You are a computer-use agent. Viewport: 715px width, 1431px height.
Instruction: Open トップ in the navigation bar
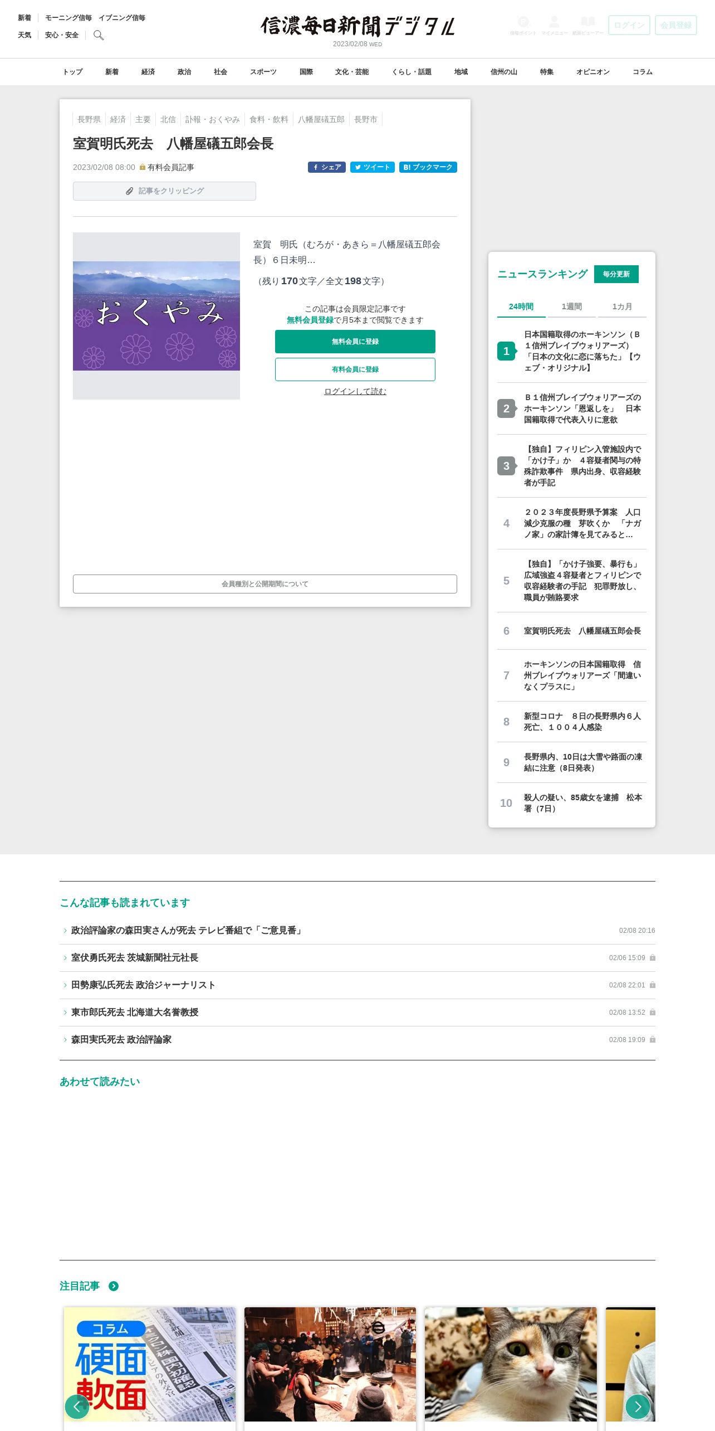[72, 72]
